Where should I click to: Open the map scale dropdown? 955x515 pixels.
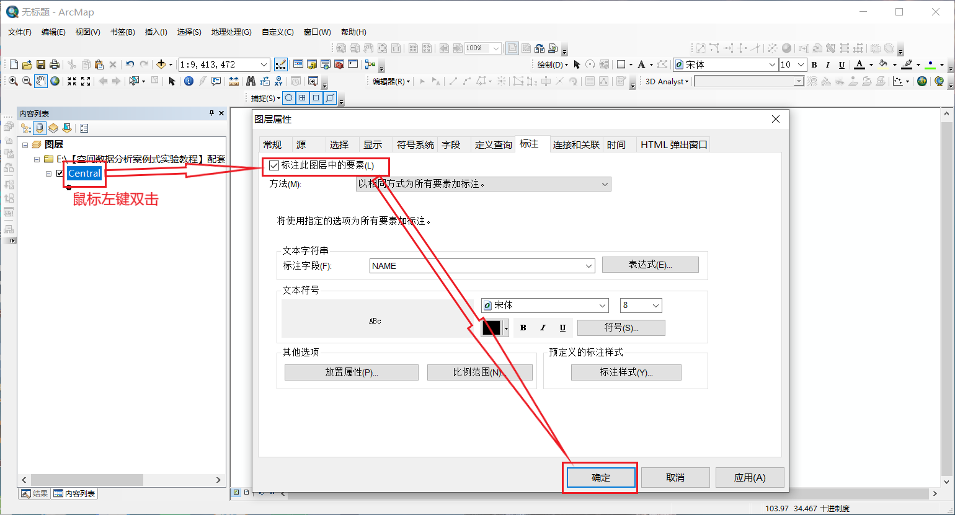(264, 64)
